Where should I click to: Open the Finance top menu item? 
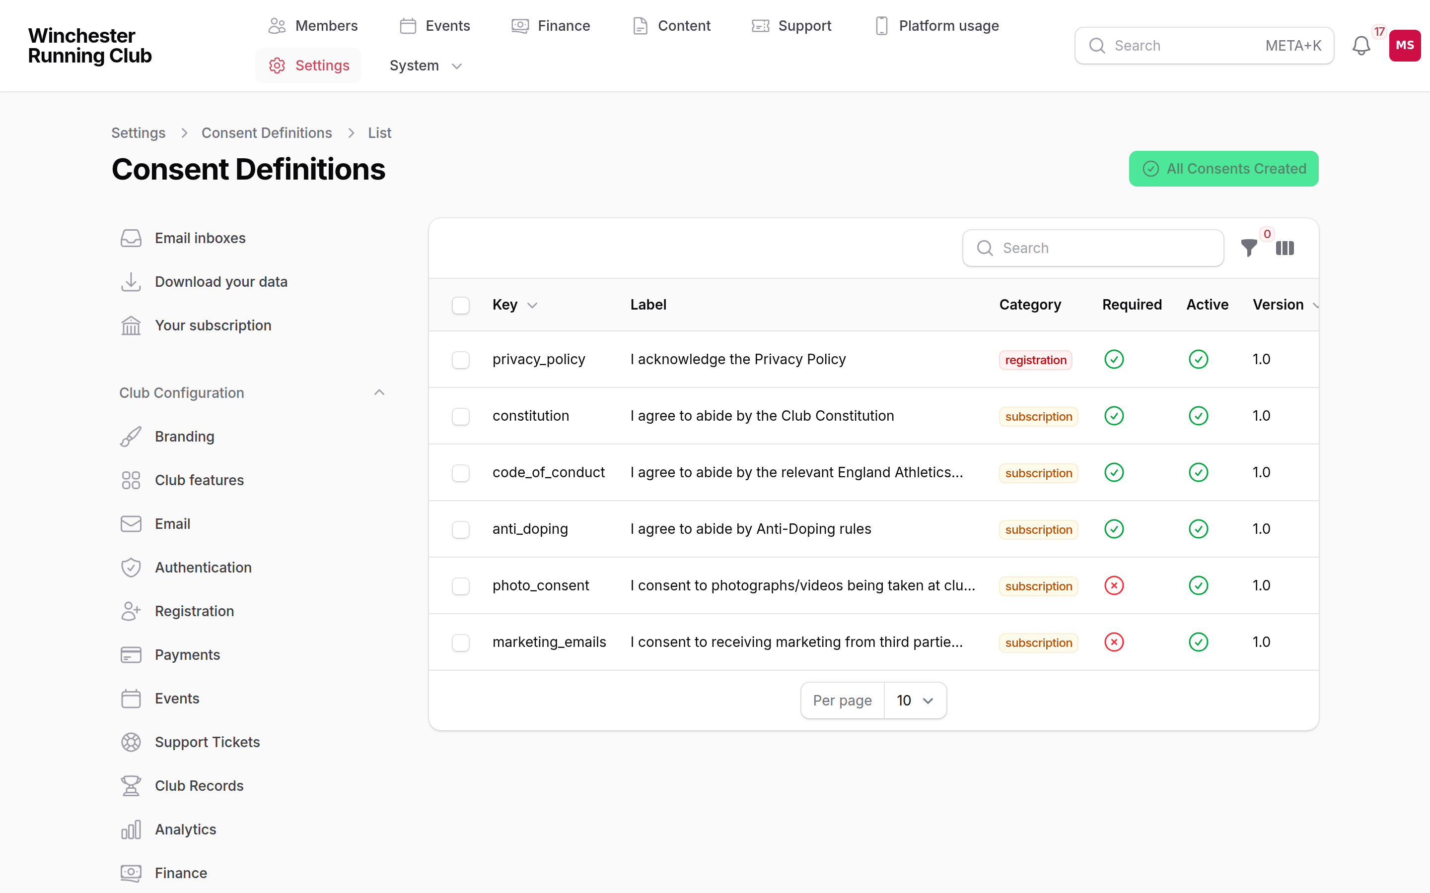[551, 26]
